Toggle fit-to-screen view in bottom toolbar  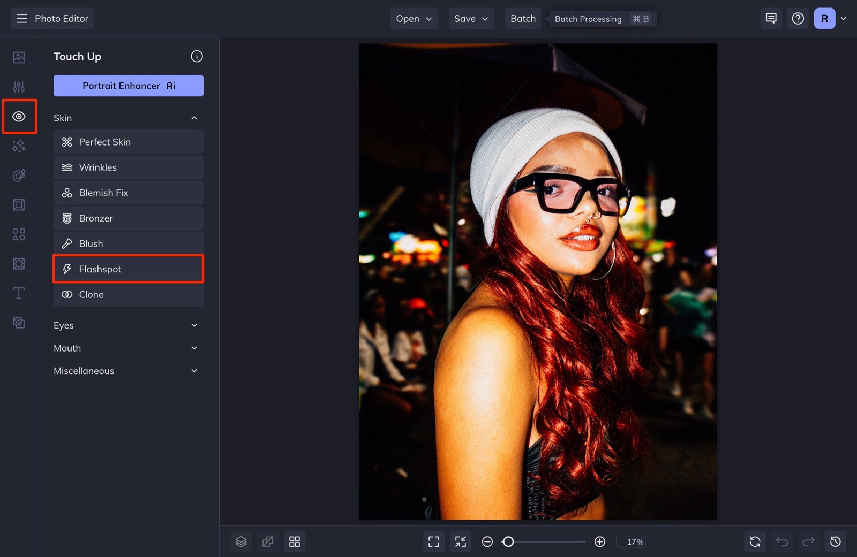(x=434, y=541)
